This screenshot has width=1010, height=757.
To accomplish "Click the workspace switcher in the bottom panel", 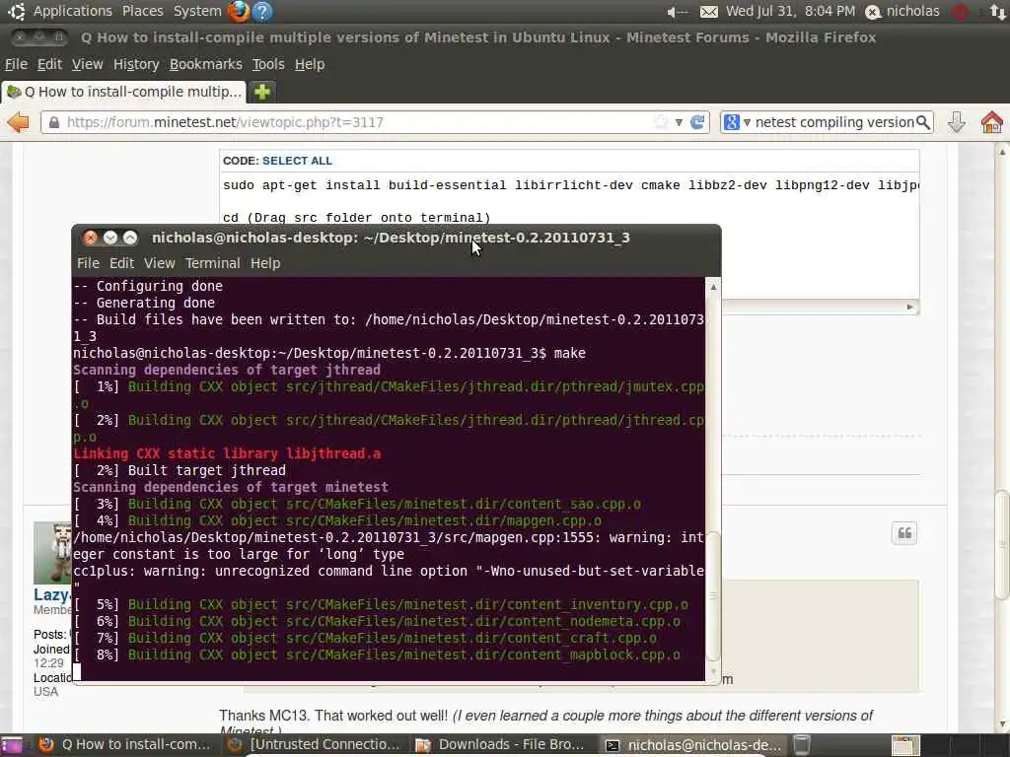I will click(905, 745).
